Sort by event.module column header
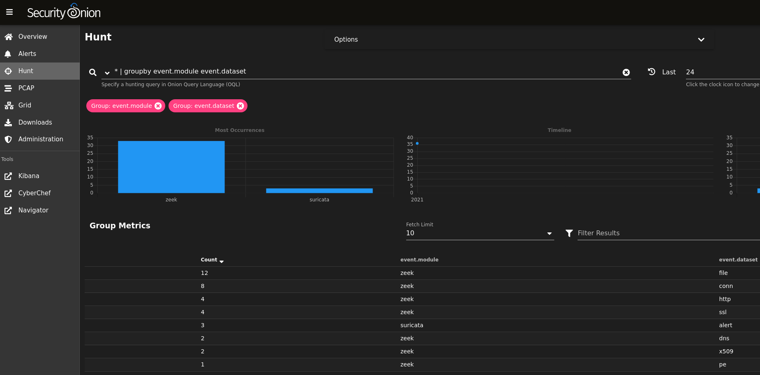Screen dimensions: 760x375 click(x=419, y=260)
